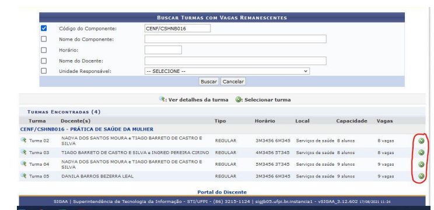Focus the Horário input field
The height and width of the screenshot is (210, 434).
point(163,50)
